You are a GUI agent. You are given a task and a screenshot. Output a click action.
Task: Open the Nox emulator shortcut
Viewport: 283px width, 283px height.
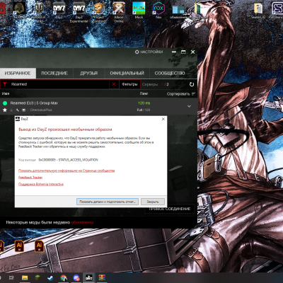158,11
